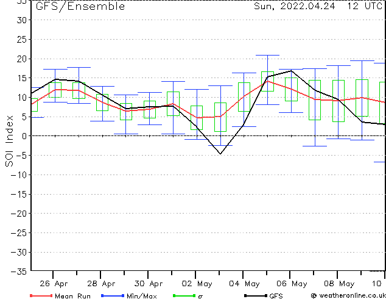386x299 pixels.
Task: Click the GFS line peak near 06 May
Action: pos(291,71)
